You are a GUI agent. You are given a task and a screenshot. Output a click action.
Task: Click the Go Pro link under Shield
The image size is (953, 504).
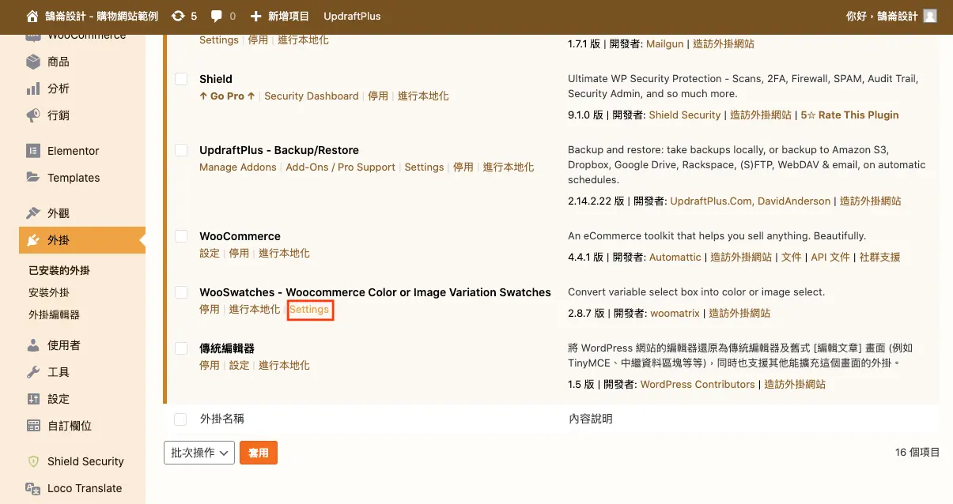(x=228, y=96)
